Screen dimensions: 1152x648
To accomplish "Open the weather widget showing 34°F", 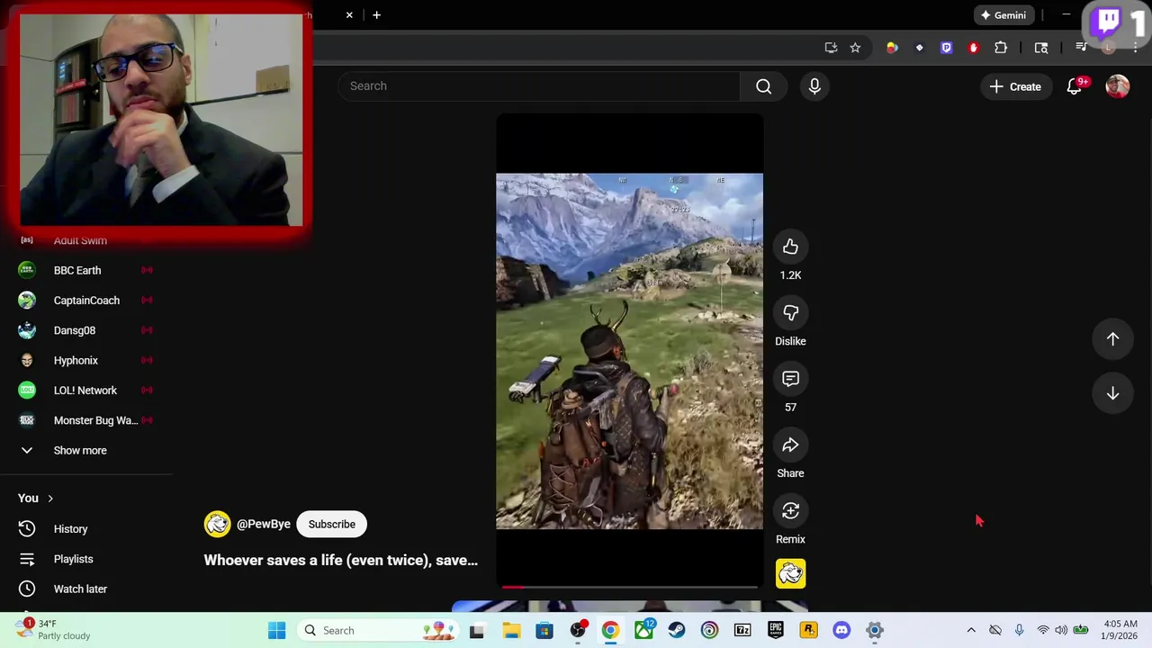I will click(54, 630).
